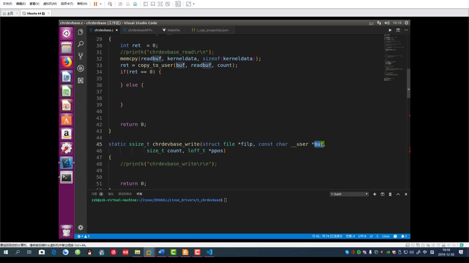Image resolution: width=469 pixels, height=263 pixels.
Task: Expand the power options dropdown arrow
Action: pyautogui.click(x=100, y=4)
